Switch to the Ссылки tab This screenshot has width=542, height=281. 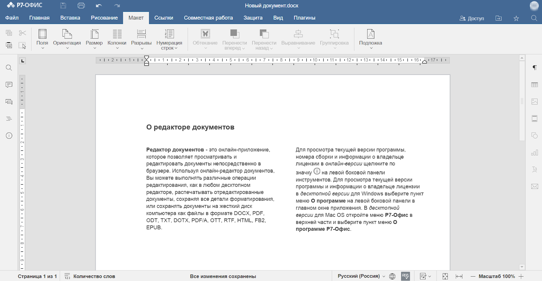(164, 18)
